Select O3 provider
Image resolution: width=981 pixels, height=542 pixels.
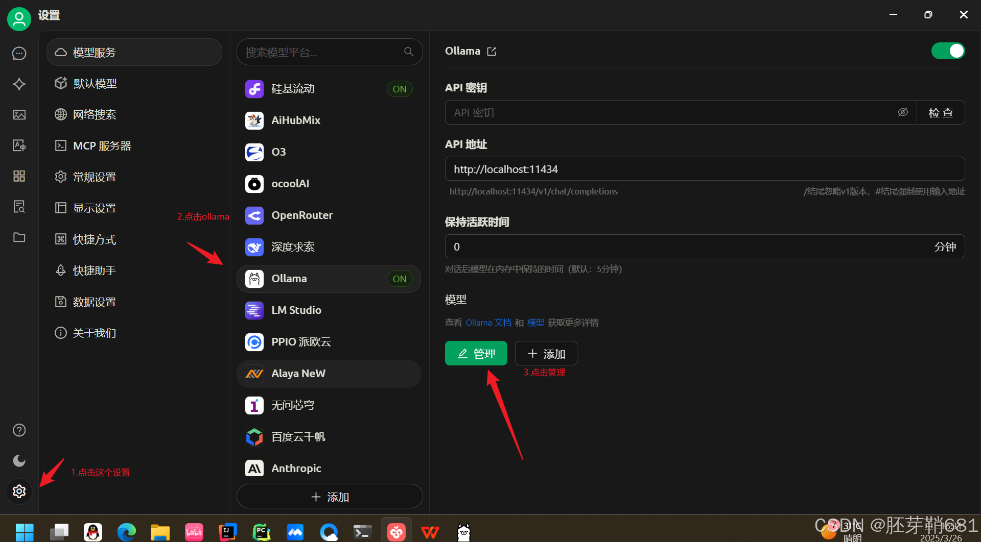click(x=329, y=152)
